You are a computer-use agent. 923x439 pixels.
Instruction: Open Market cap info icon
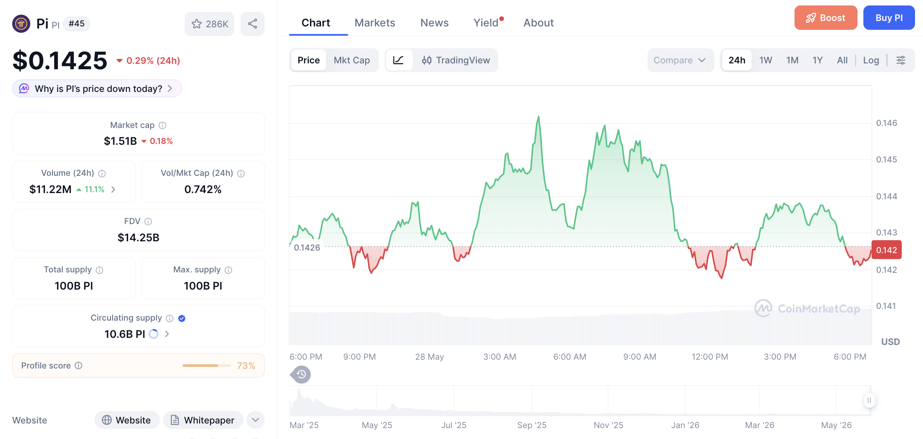tap(163, 125)
